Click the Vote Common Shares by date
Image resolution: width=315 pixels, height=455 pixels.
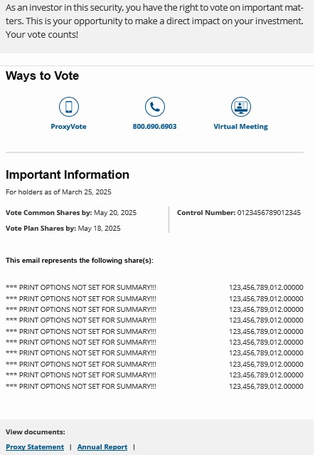(115, 213)
